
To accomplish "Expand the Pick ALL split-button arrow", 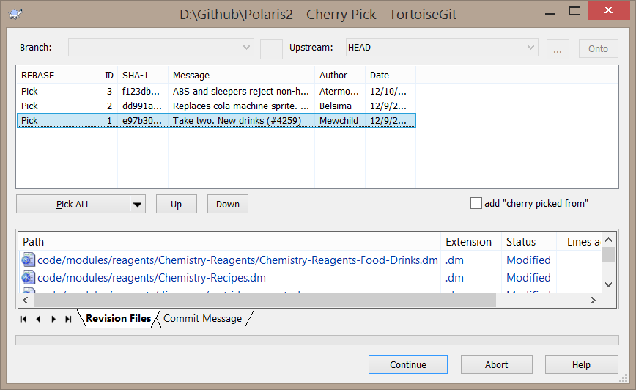I will [x=138, y=204].
